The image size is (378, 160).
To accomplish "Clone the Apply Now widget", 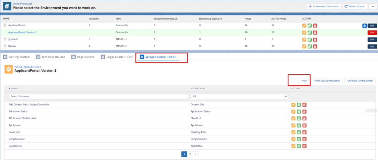I will click(299, 125).
